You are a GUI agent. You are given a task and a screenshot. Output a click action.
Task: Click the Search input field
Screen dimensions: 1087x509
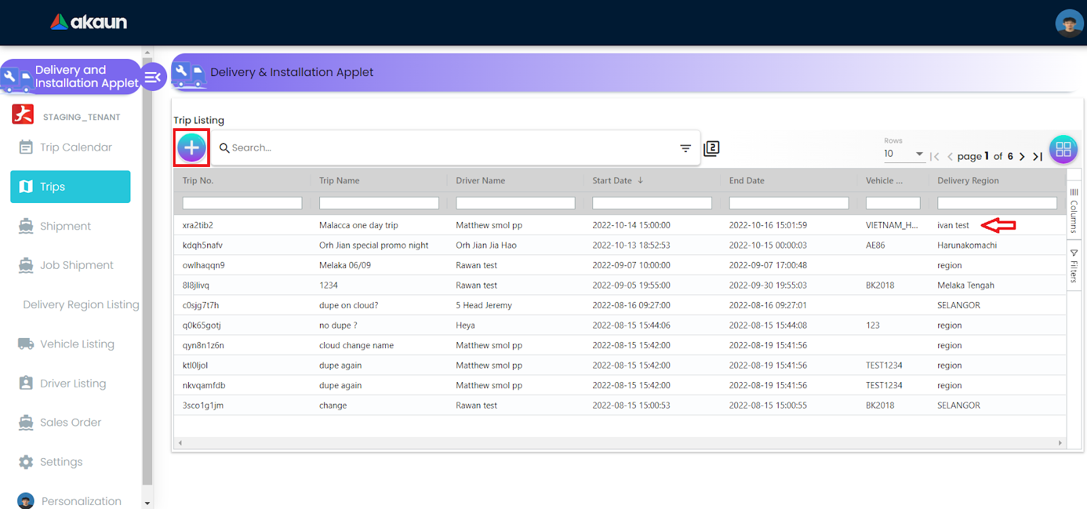448,148
